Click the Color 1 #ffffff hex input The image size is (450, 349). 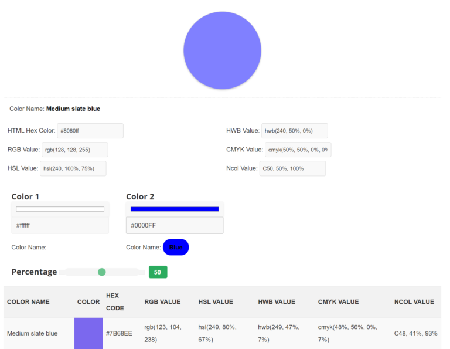coord(60,225)
